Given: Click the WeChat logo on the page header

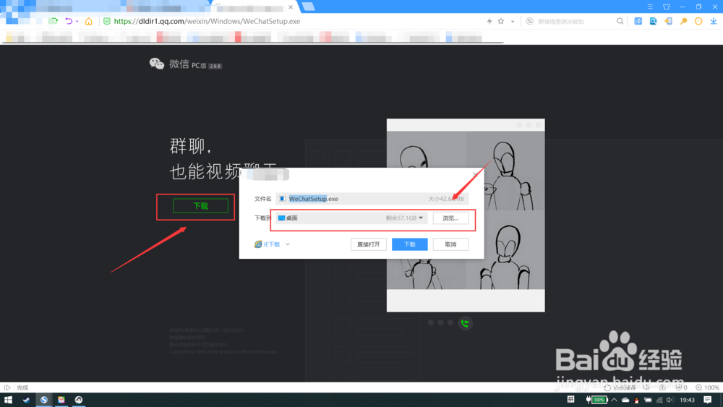Looking at the screenshot, I should tap(157, 64).
